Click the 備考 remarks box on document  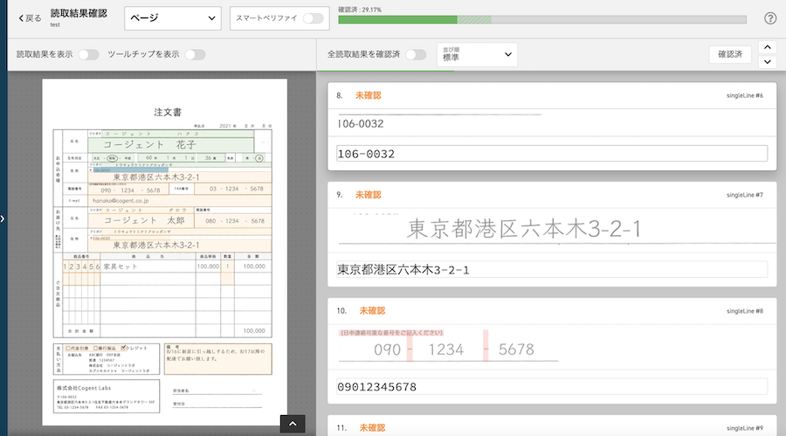(x=218, y=359)
